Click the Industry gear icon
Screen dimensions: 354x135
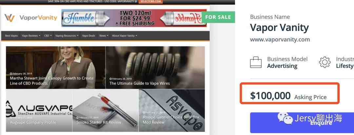coord(324,63)
